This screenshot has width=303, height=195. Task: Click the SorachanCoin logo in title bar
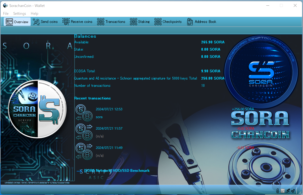coord(5,6)
